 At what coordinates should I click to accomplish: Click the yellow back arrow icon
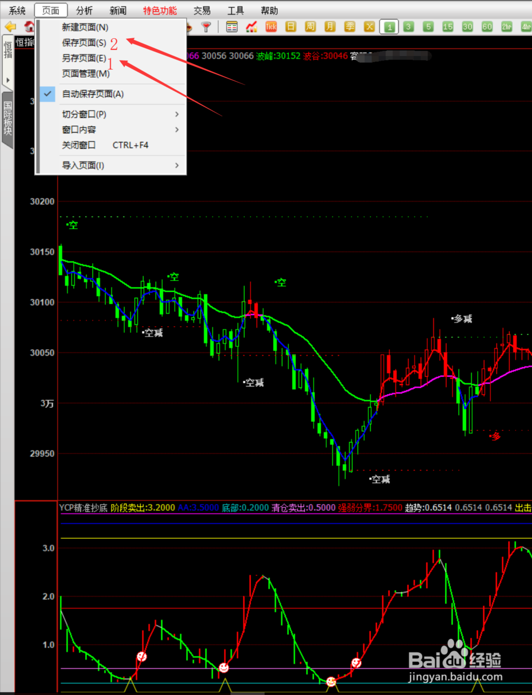[10, 27]
